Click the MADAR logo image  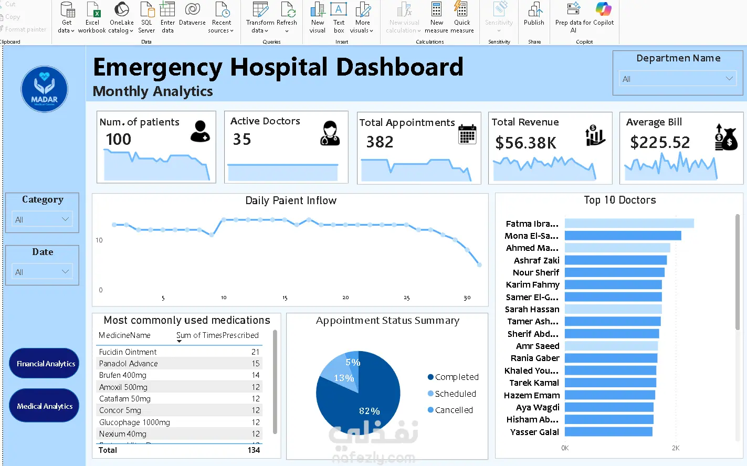pos(45,89)
